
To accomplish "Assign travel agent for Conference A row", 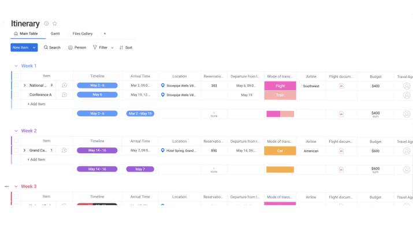I will 407,95.
